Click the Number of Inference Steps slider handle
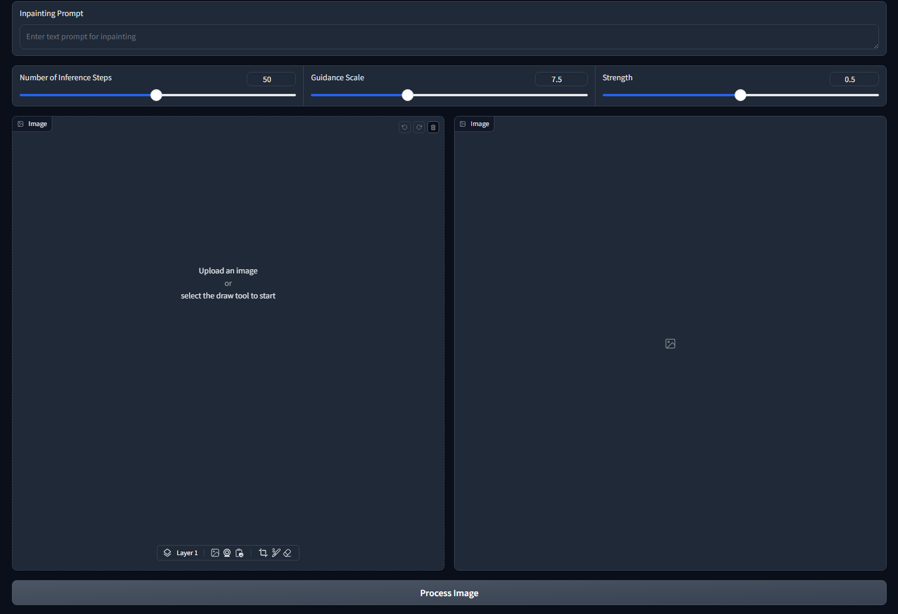 (156, 95)
